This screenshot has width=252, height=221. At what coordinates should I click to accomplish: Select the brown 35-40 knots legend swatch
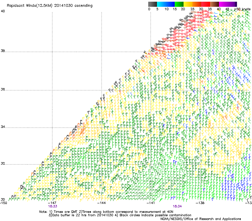[215, 4]
